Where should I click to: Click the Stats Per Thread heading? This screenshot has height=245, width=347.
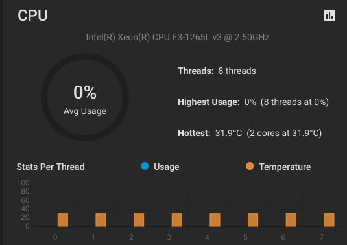[51, 167]
